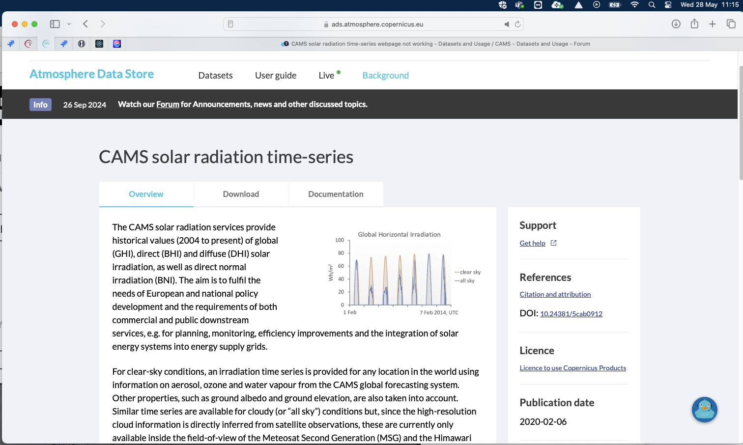Click the page vertical scrollbar
This screenshot has height=445, width=743.
tap(741, 123)
